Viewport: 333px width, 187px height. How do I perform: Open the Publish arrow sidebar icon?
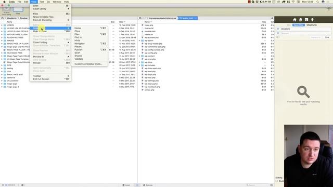[x=312, y=20]
